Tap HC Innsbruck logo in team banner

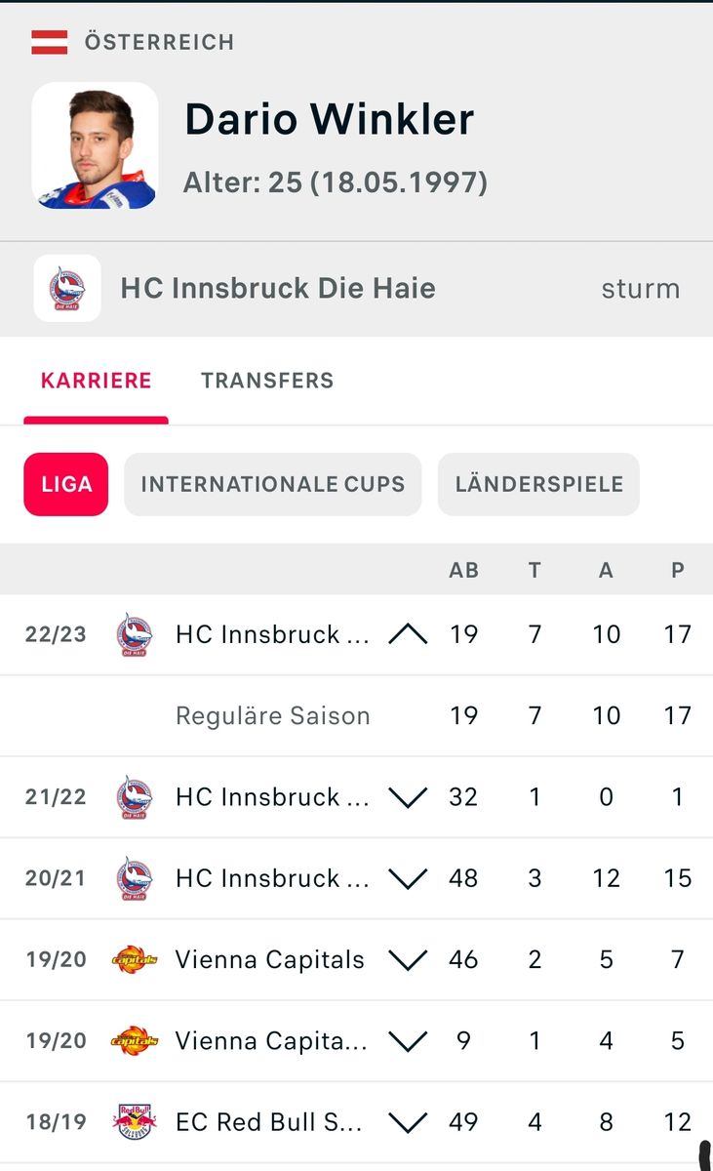pyautogui.click(x=67, y=289)
